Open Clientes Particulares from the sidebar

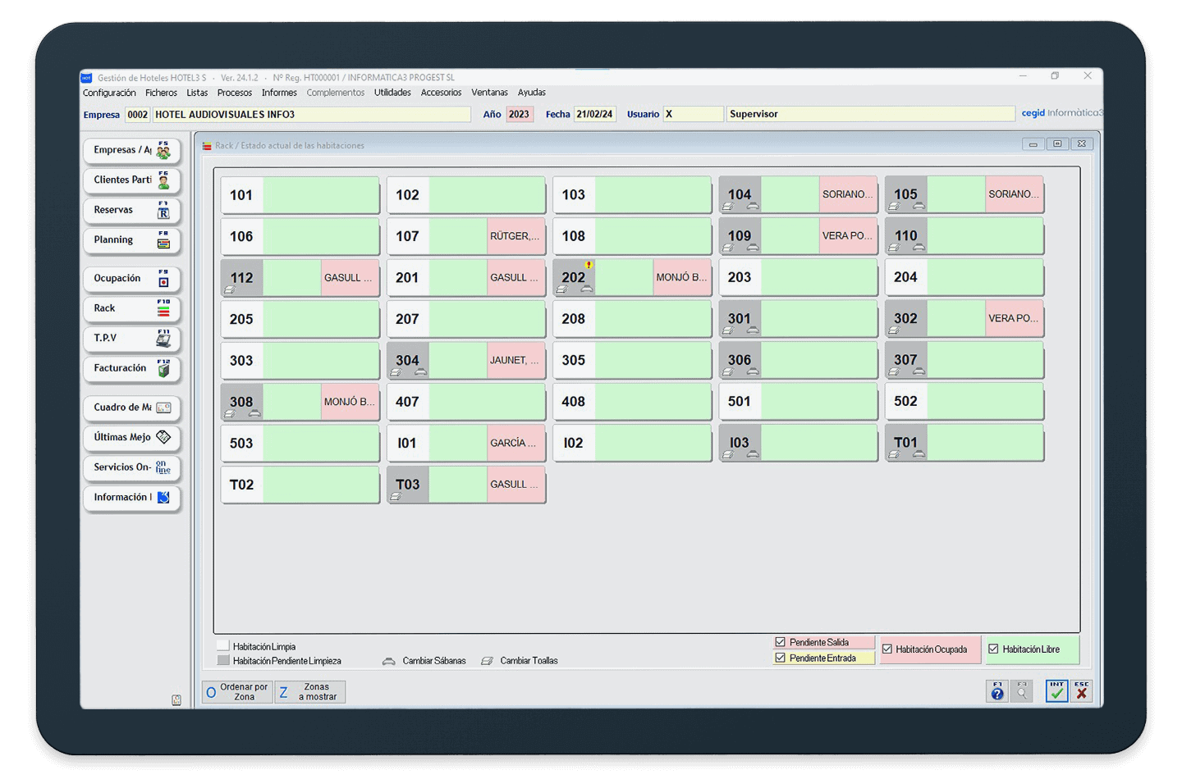(x=131, y=180)
